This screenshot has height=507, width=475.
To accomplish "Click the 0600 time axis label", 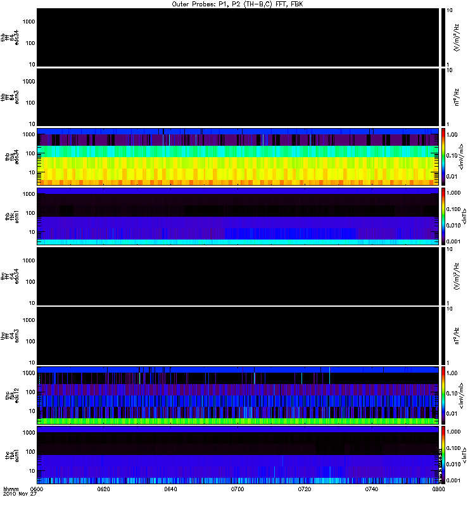I will click(x=37, y=489).
